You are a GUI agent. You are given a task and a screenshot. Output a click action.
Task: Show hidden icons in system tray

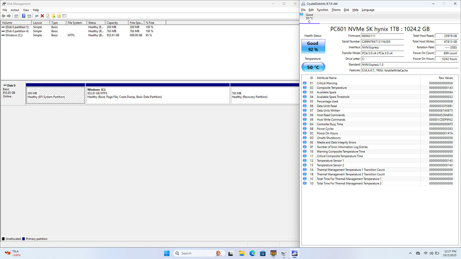410,253
